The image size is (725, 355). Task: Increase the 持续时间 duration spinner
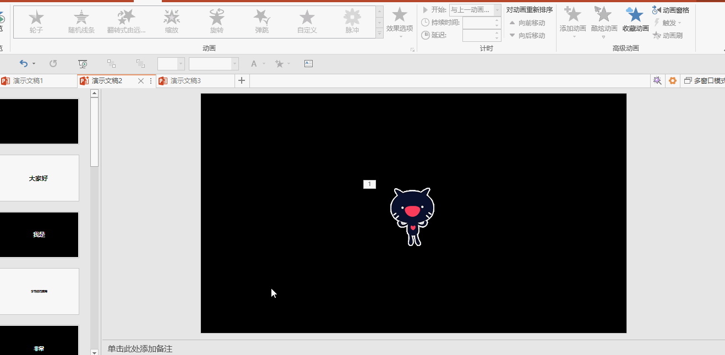(497, 20)
